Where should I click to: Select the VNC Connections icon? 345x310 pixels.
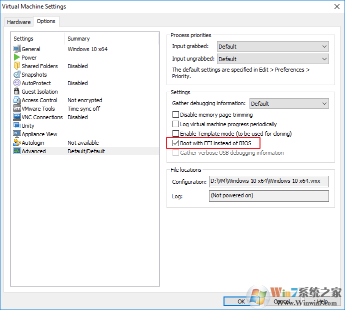(17, 117)
